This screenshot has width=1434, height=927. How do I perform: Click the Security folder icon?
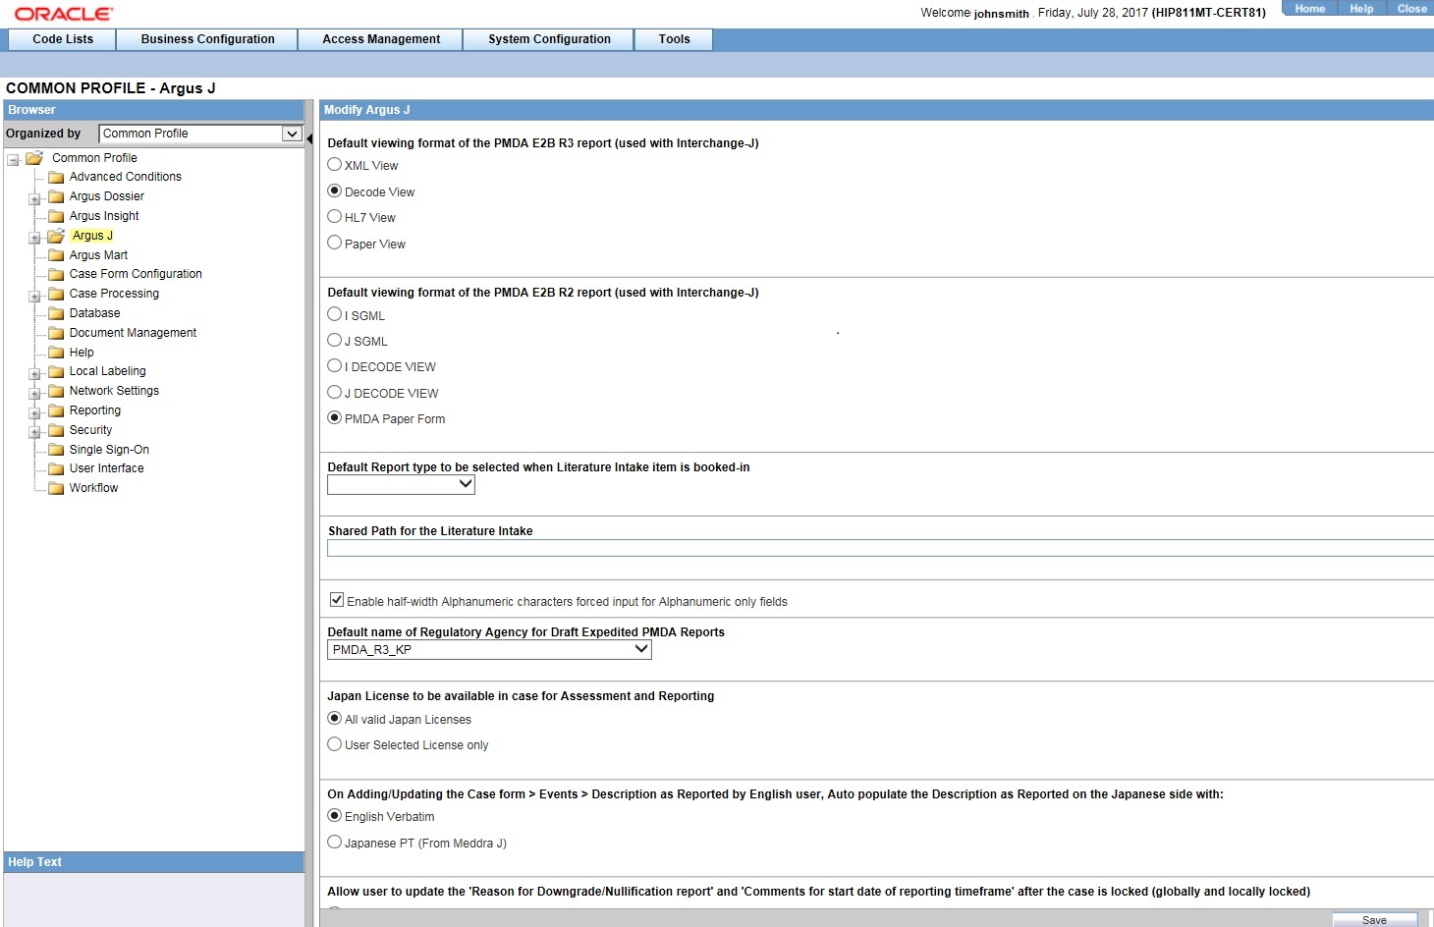point(57,431)
